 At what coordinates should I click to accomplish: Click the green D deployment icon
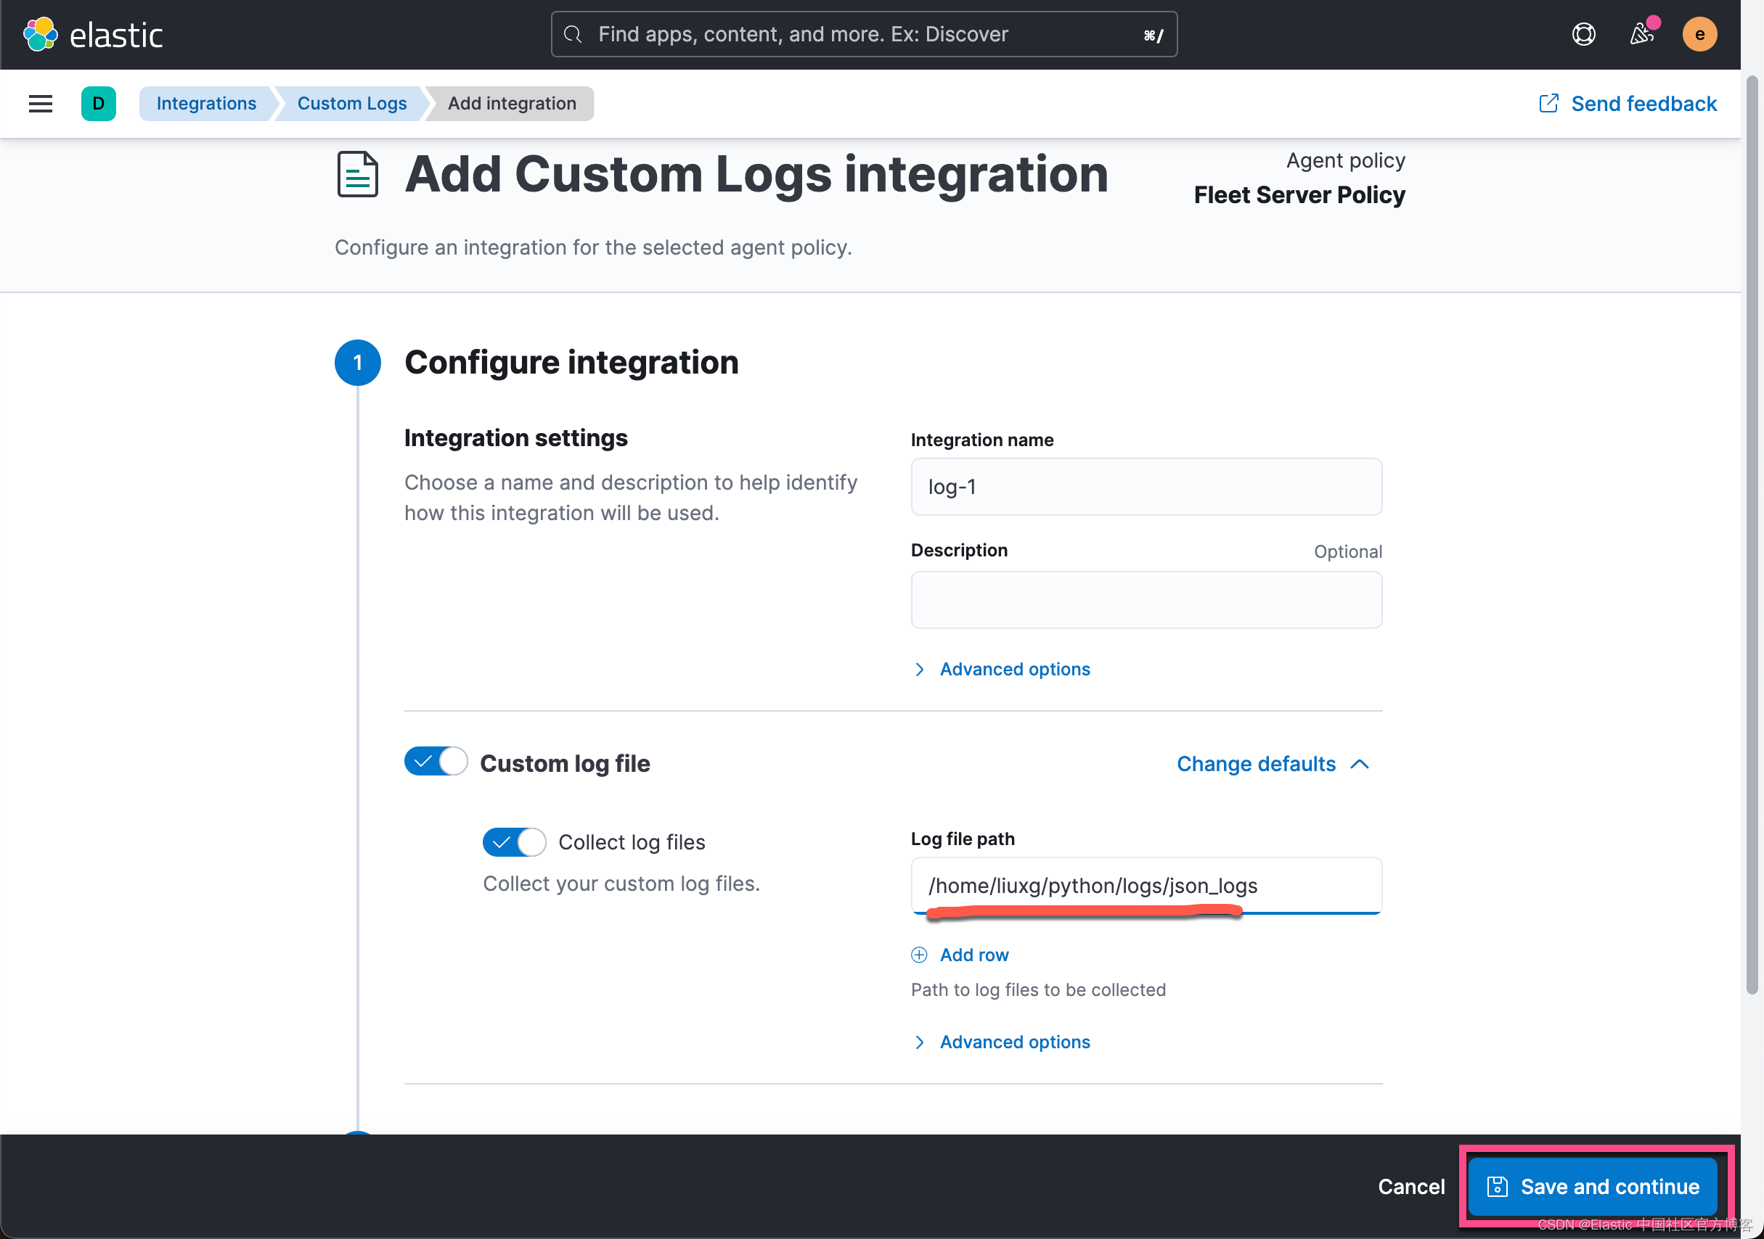98,104
